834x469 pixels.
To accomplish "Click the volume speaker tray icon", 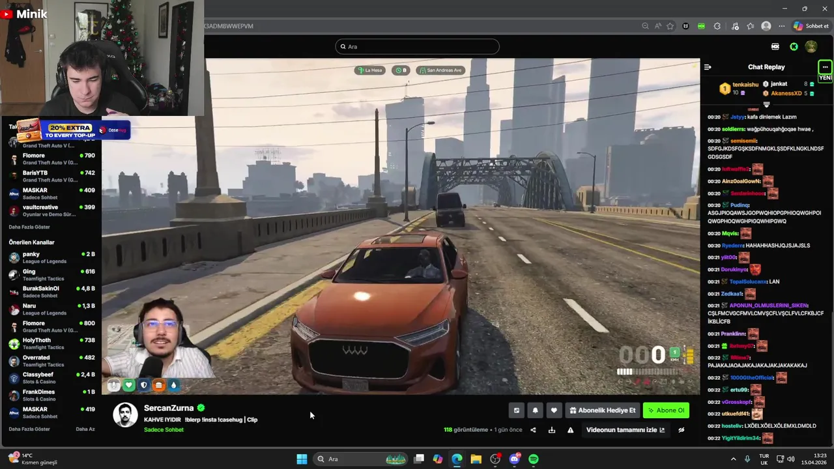I will click(791, 459).
